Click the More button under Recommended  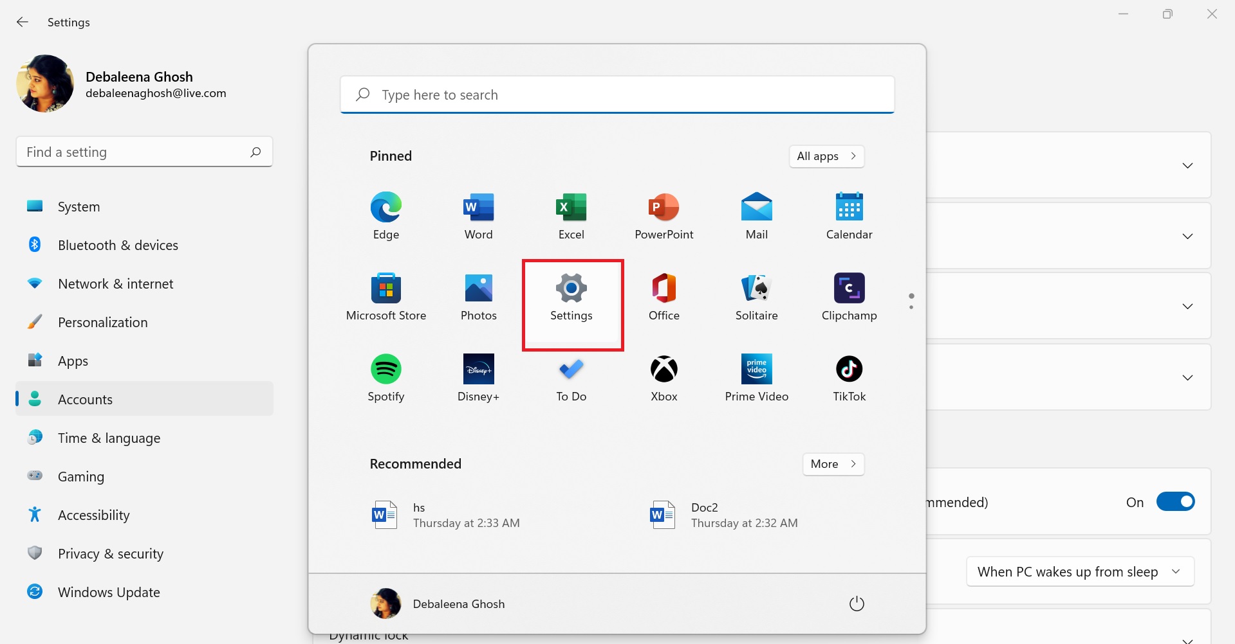[833, 464]
